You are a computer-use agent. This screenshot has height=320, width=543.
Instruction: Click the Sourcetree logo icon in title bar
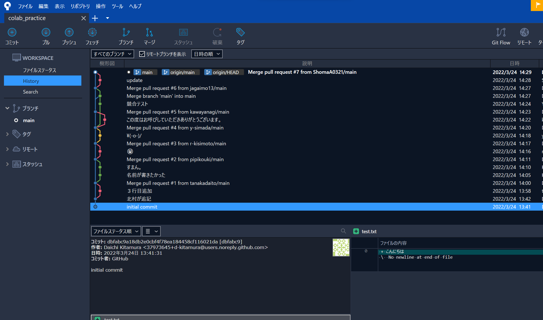click(x=7, y=6)
